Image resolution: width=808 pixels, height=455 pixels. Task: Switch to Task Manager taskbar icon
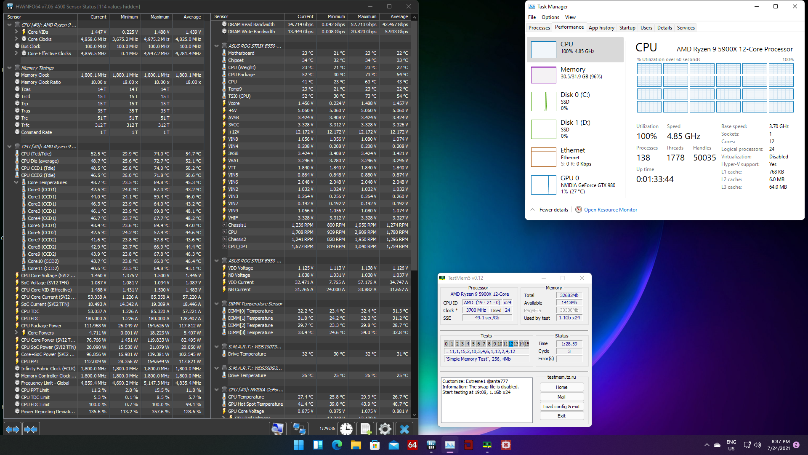click(450, 445)
